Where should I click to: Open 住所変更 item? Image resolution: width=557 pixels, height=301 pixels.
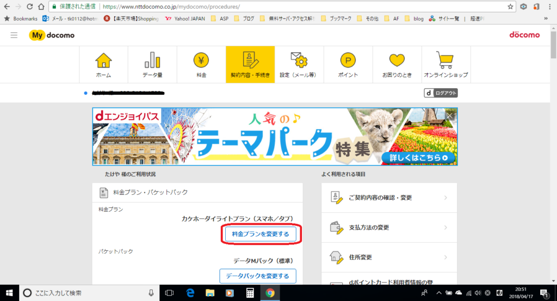[x=389, y=257]
